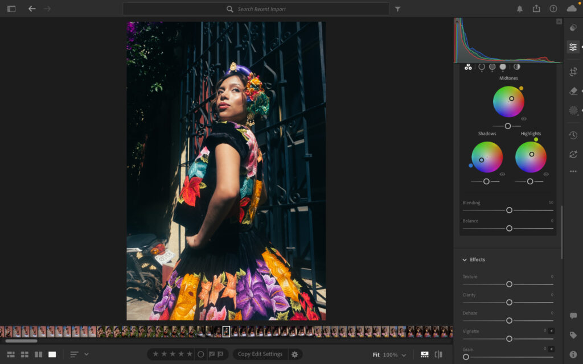Click the Blending slider handle
Viewport: 583px width, 364px height.
click(x=509, y=210)
